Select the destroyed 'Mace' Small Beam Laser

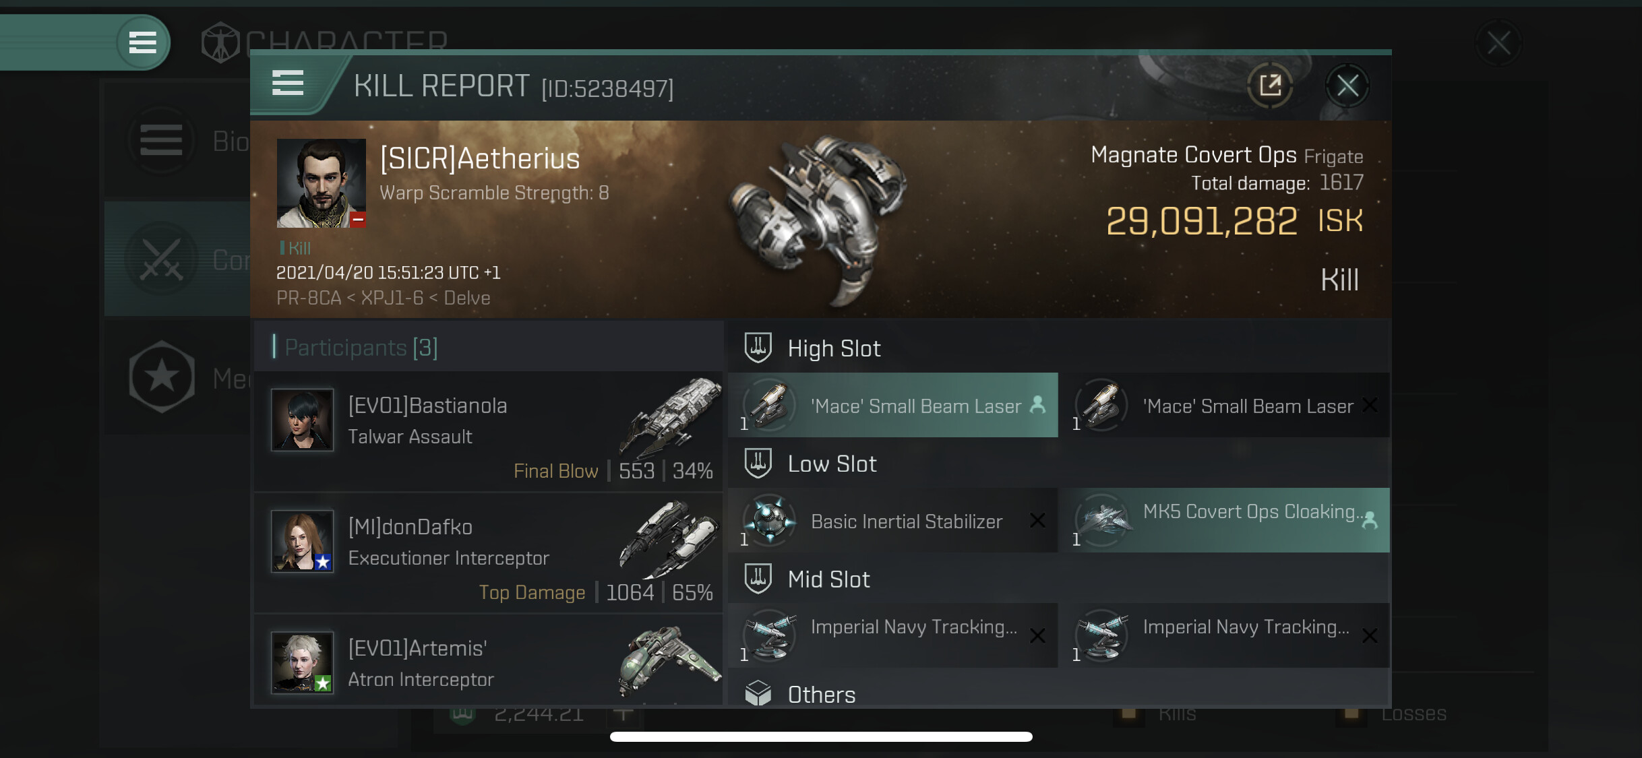point(1225,405)
